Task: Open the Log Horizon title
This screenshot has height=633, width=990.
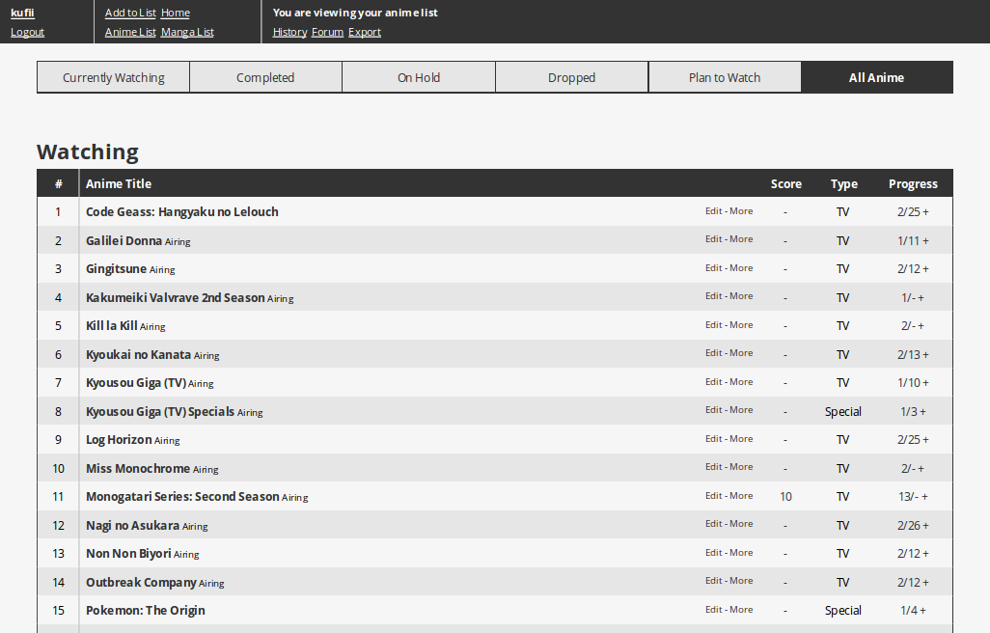Action: click(x=119, y=440)
